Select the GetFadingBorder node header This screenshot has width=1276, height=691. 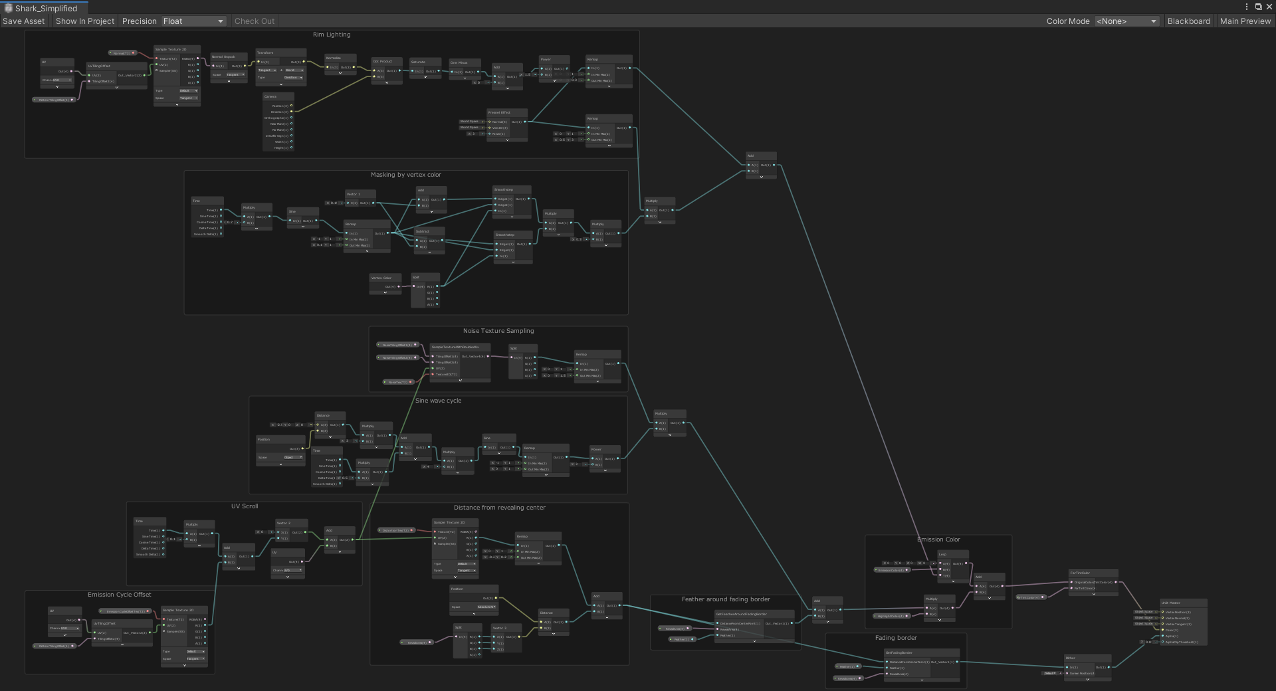point(922,652)
